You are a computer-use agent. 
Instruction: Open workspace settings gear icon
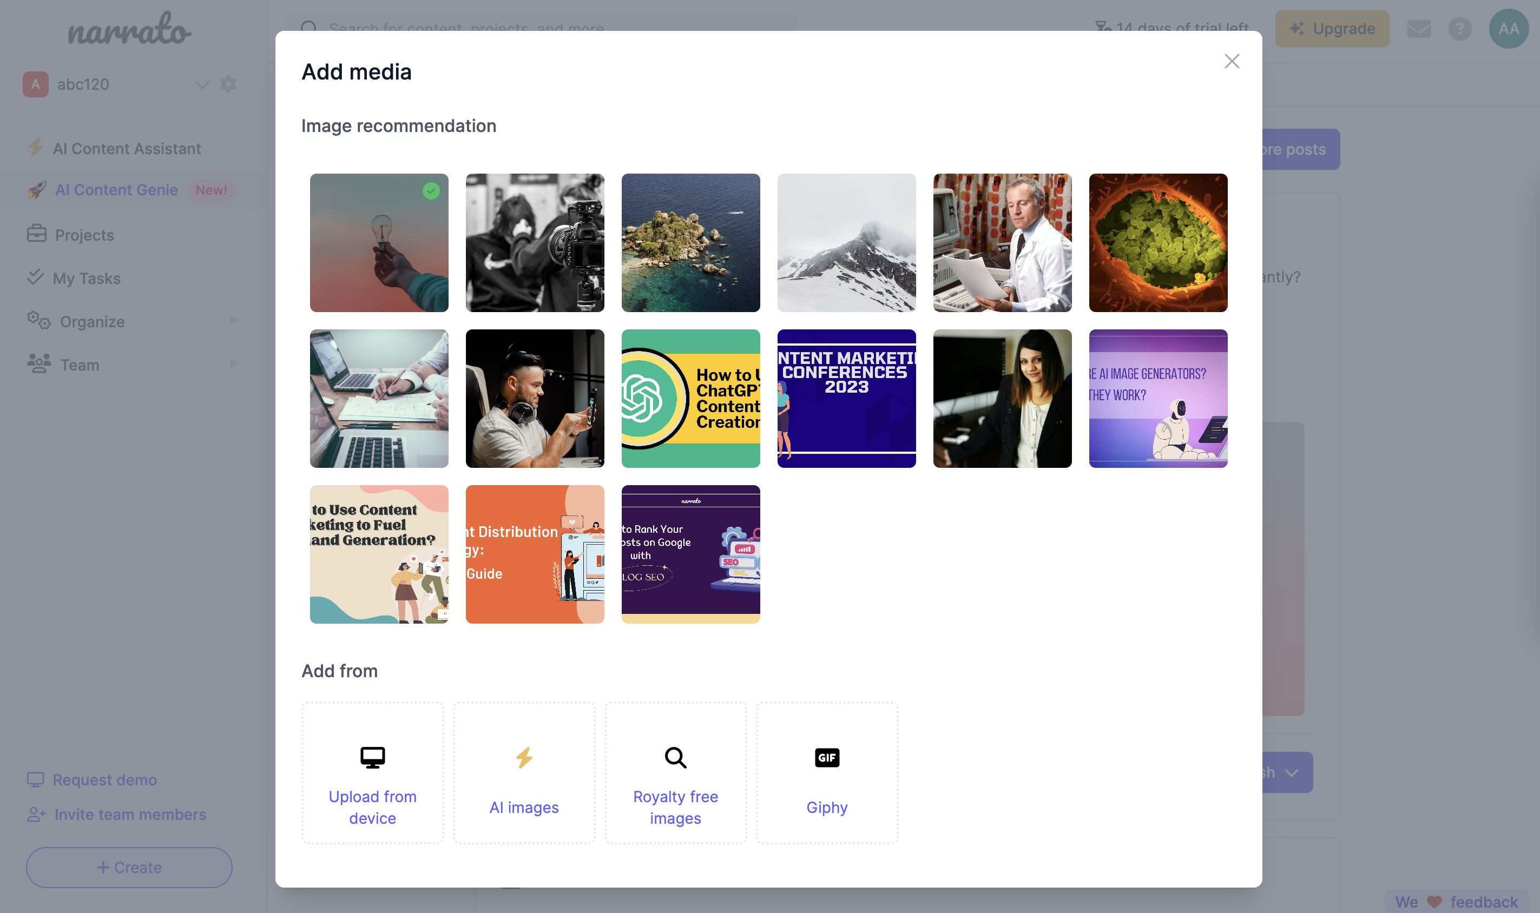(x=228, y=84)
